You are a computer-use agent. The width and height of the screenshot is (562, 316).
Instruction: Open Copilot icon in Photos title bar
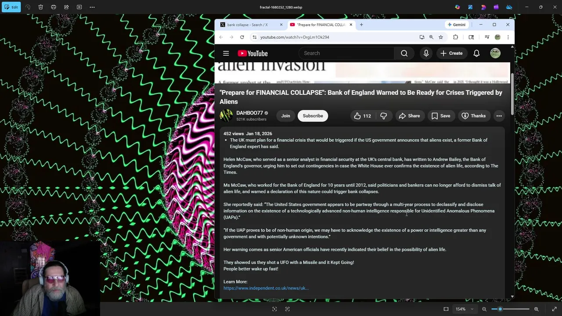pos(458,7)
